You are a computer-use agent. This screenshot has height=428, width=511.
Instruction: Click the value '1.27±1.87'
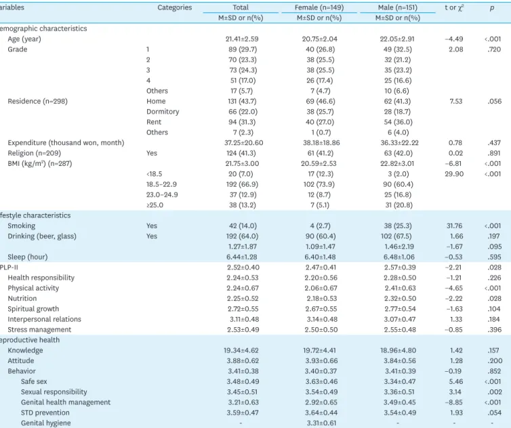pyautogui.click(x=242, y=247)
